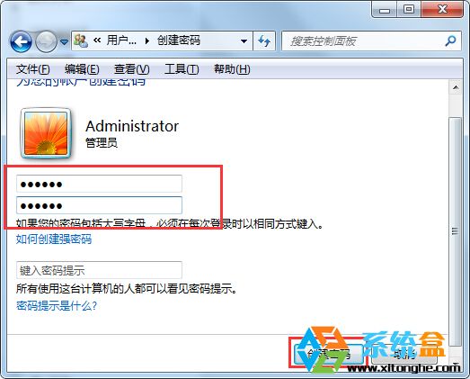Open the 如何创建强密码 link
Viewport: 470px width, 379px height.
pyautogui.click(x=54, y=239)
